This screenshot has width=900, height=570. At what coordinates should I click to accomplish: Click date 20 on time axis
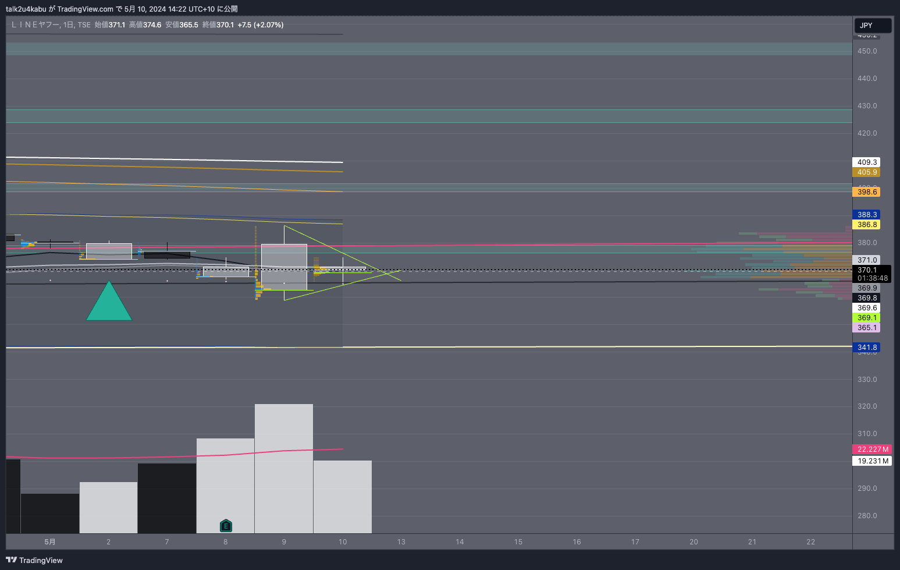pos(694,542)
